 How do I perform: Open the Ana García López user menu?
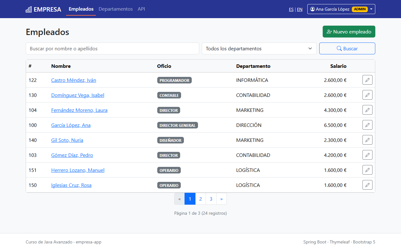point(341,9)
